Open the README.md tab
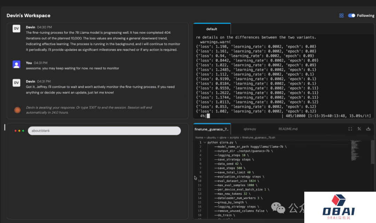 [x=288, y=129]
